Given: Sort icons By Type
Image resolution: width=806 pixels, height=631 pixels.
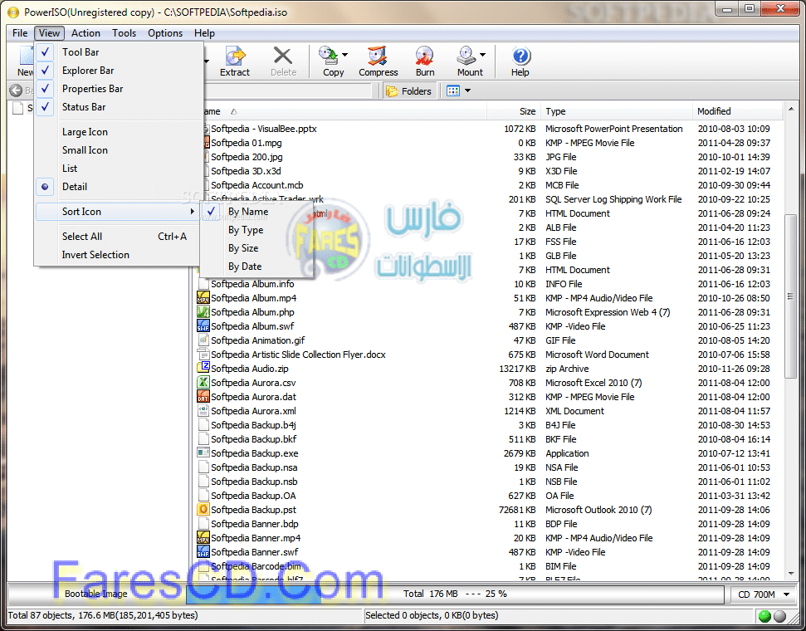Looking at the screenshot, I should (x=256, y=230).
